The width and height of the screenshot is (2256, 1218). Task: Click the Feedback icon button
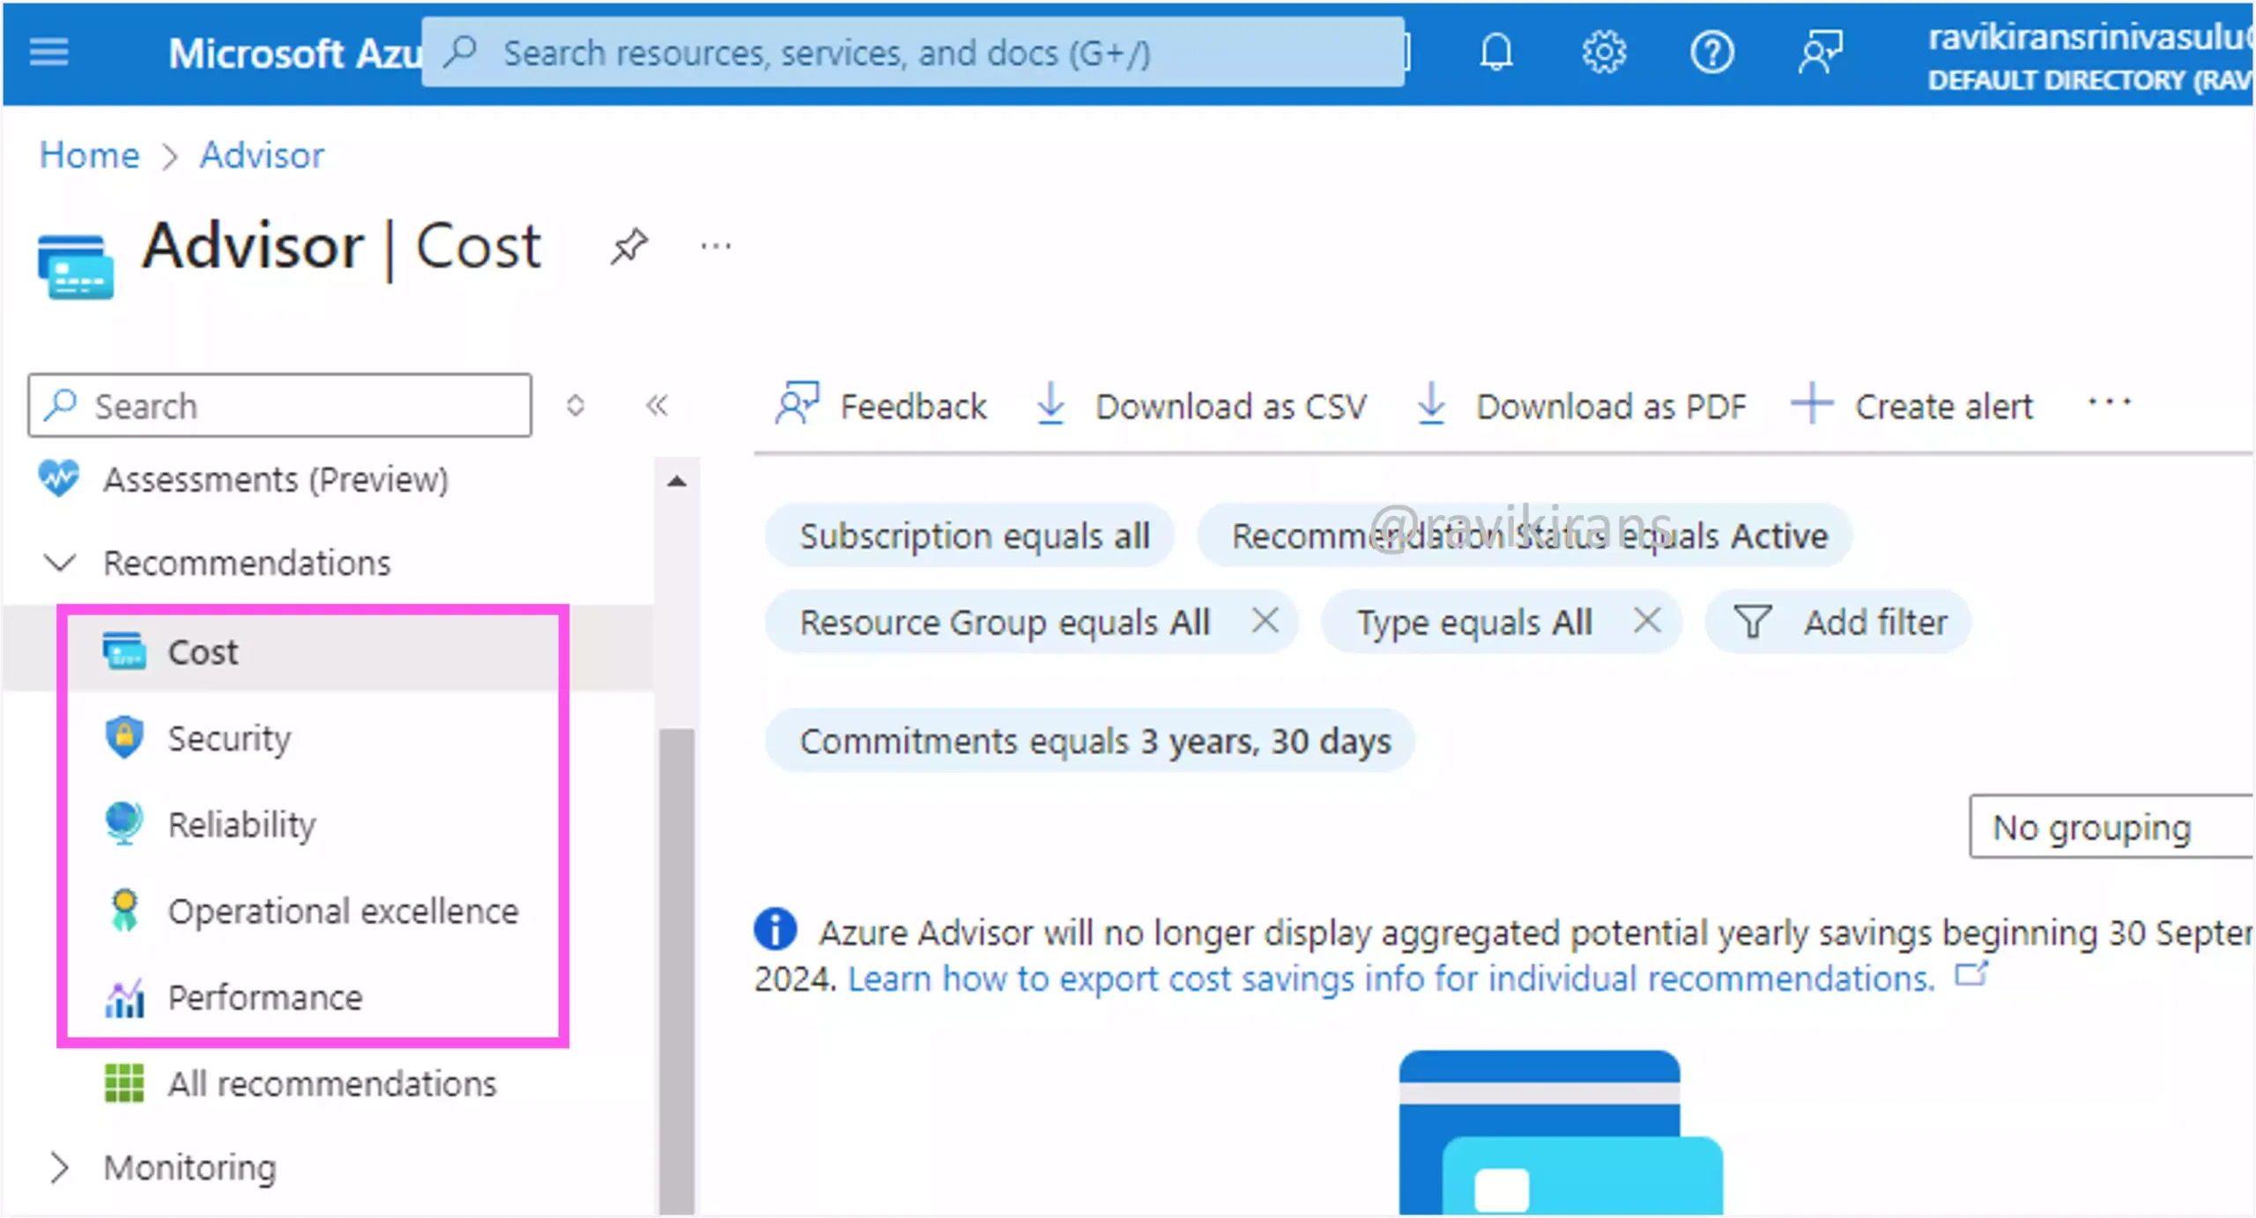click(796, 403)
